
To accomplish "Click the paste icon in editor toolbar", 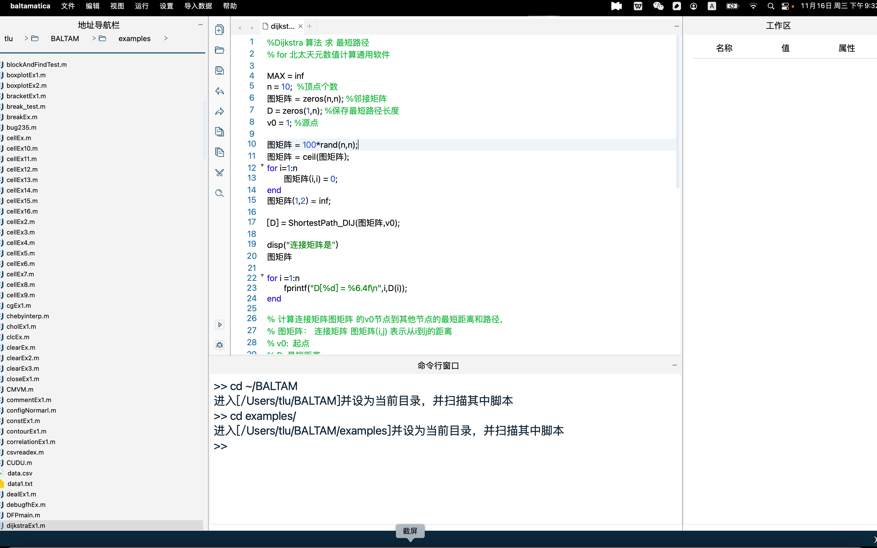I will coord(219,152).
